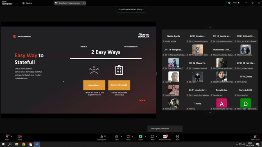
Task: Click the green encryption shield icon
Action: tap(229, 3)
